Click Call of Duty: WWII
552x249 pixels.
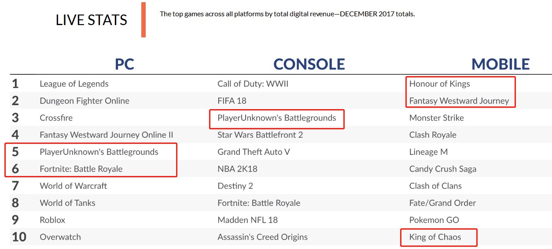point(253,84)
